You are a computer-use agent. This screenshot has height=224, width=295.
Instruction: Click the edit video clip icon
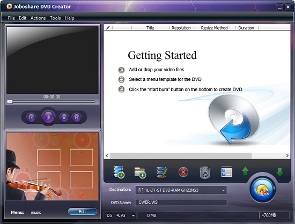(x=162, y=172)
